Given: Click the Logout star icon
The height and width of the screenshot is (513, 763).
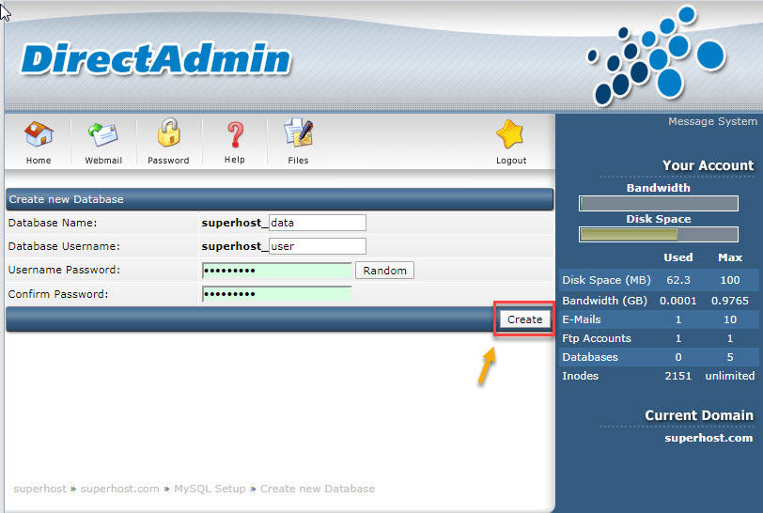Looking at the screenshot, I should 511,135.
